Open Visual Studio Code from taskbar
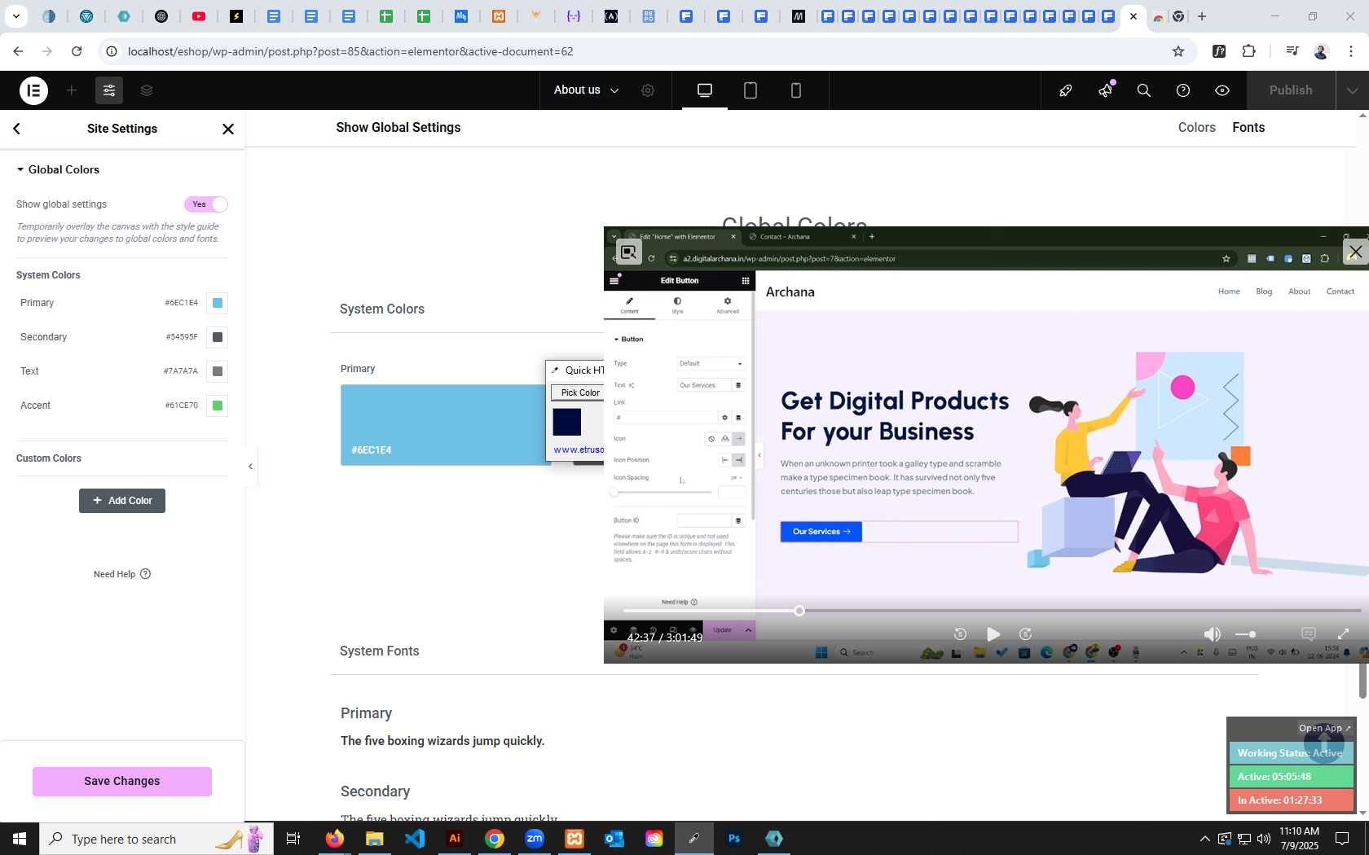 pyautogui.click(x=415, y=839)
